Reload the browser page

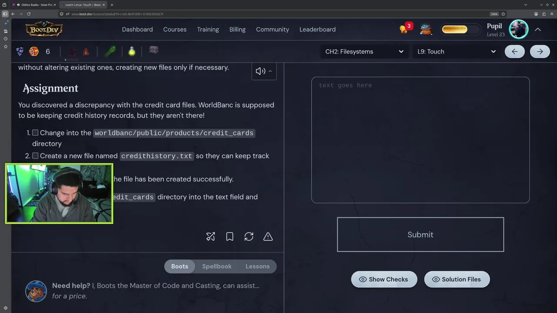coord(29,14)
